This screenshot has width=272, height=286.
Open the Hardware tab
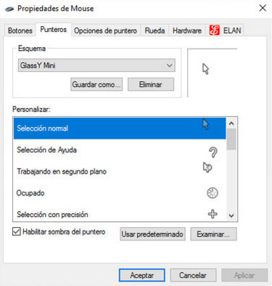pos(187,30)
